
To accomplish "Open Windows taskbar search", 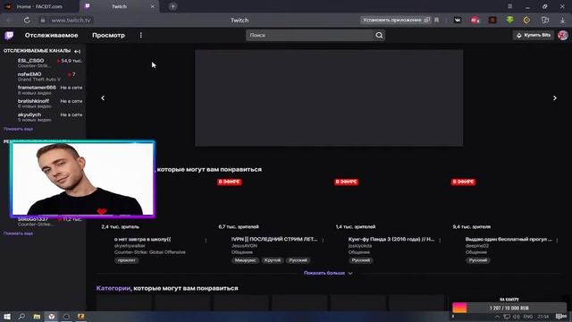I will pyautogui.click(x=21, y=317).
